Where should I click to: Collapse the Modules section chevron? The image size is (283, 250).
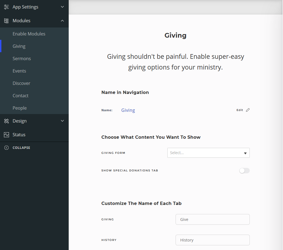point(62,21)
